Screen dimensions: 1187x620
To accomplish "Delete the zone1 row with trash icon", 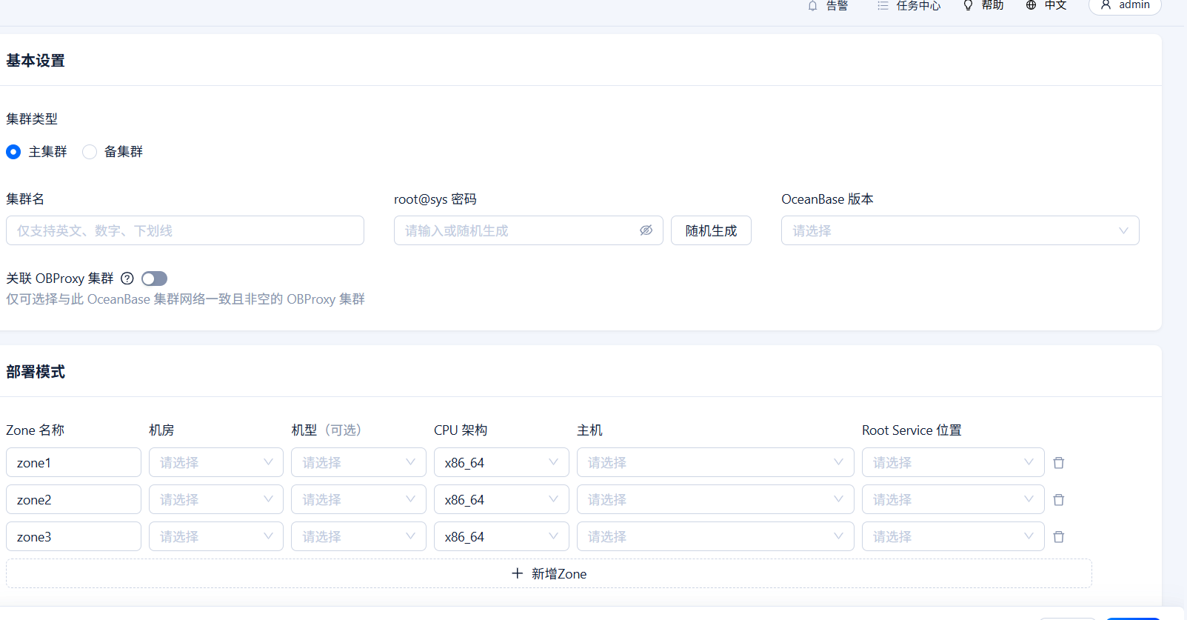I will (1059, 463).
